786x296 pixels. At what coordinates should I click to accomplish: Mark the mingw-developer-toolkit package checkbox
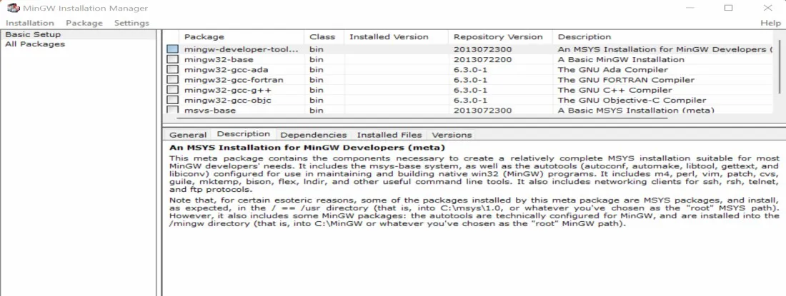coord(173,50)
